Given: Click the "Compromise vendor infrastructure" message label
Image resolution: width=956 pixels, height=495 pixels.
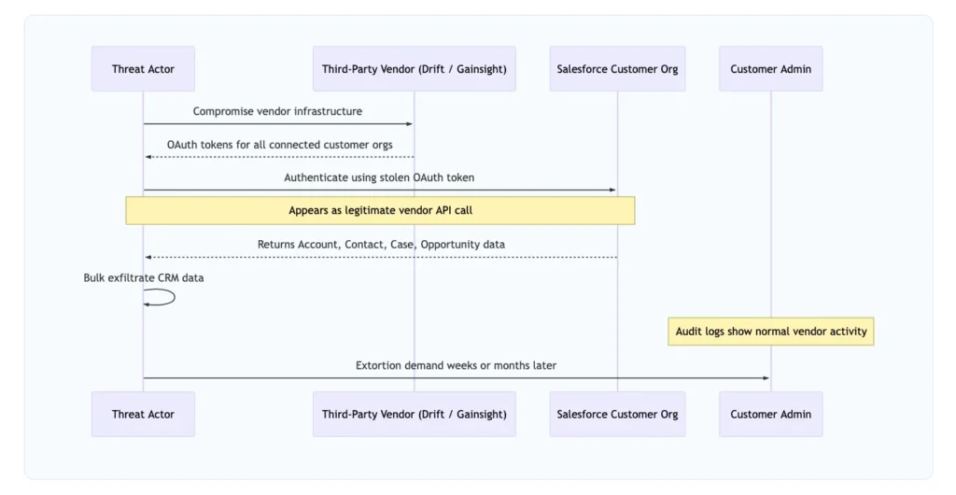Looking at the screenshot, I should click(x=277, y=111).
